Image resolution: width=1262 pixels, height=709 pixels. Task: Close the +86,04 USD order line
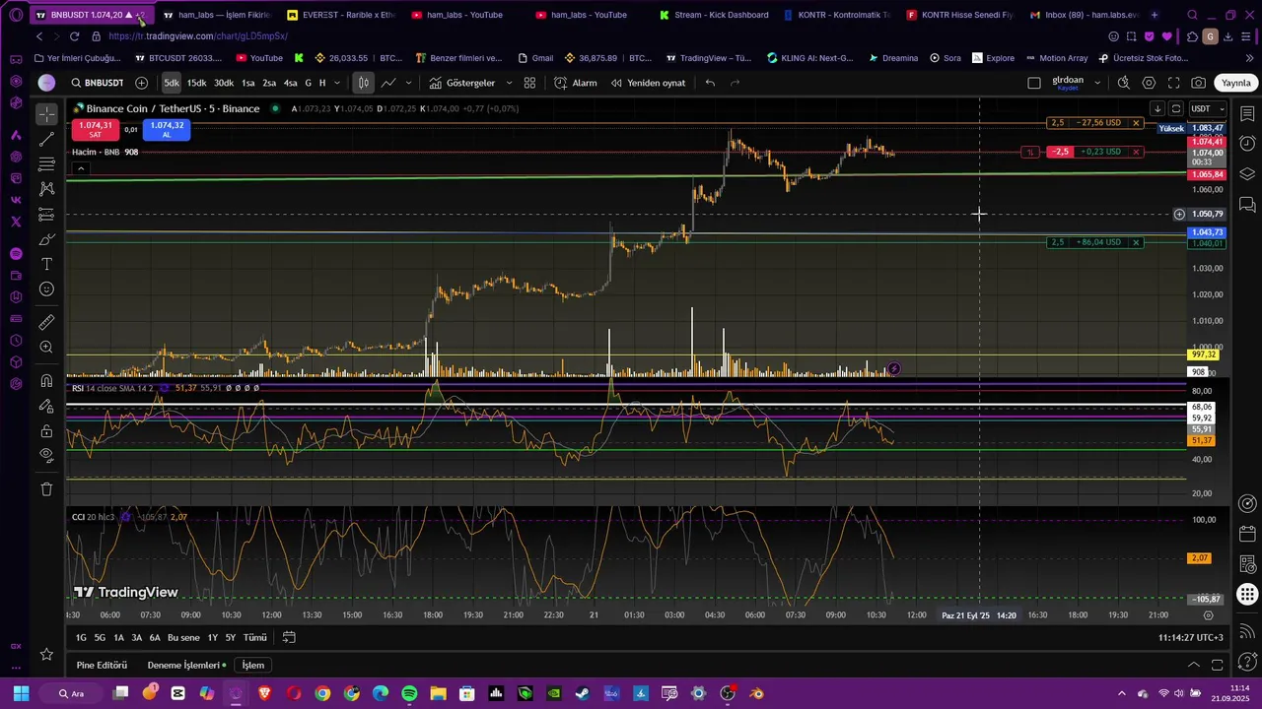1136,242
